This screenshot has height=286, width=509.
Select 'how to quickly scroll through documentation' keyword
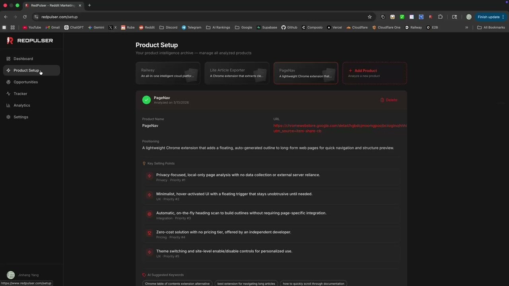[313, 284]
